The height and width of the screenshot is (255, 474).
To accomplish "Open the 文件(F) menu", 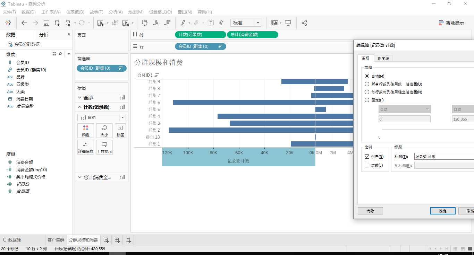I will (x=9, y=12).
